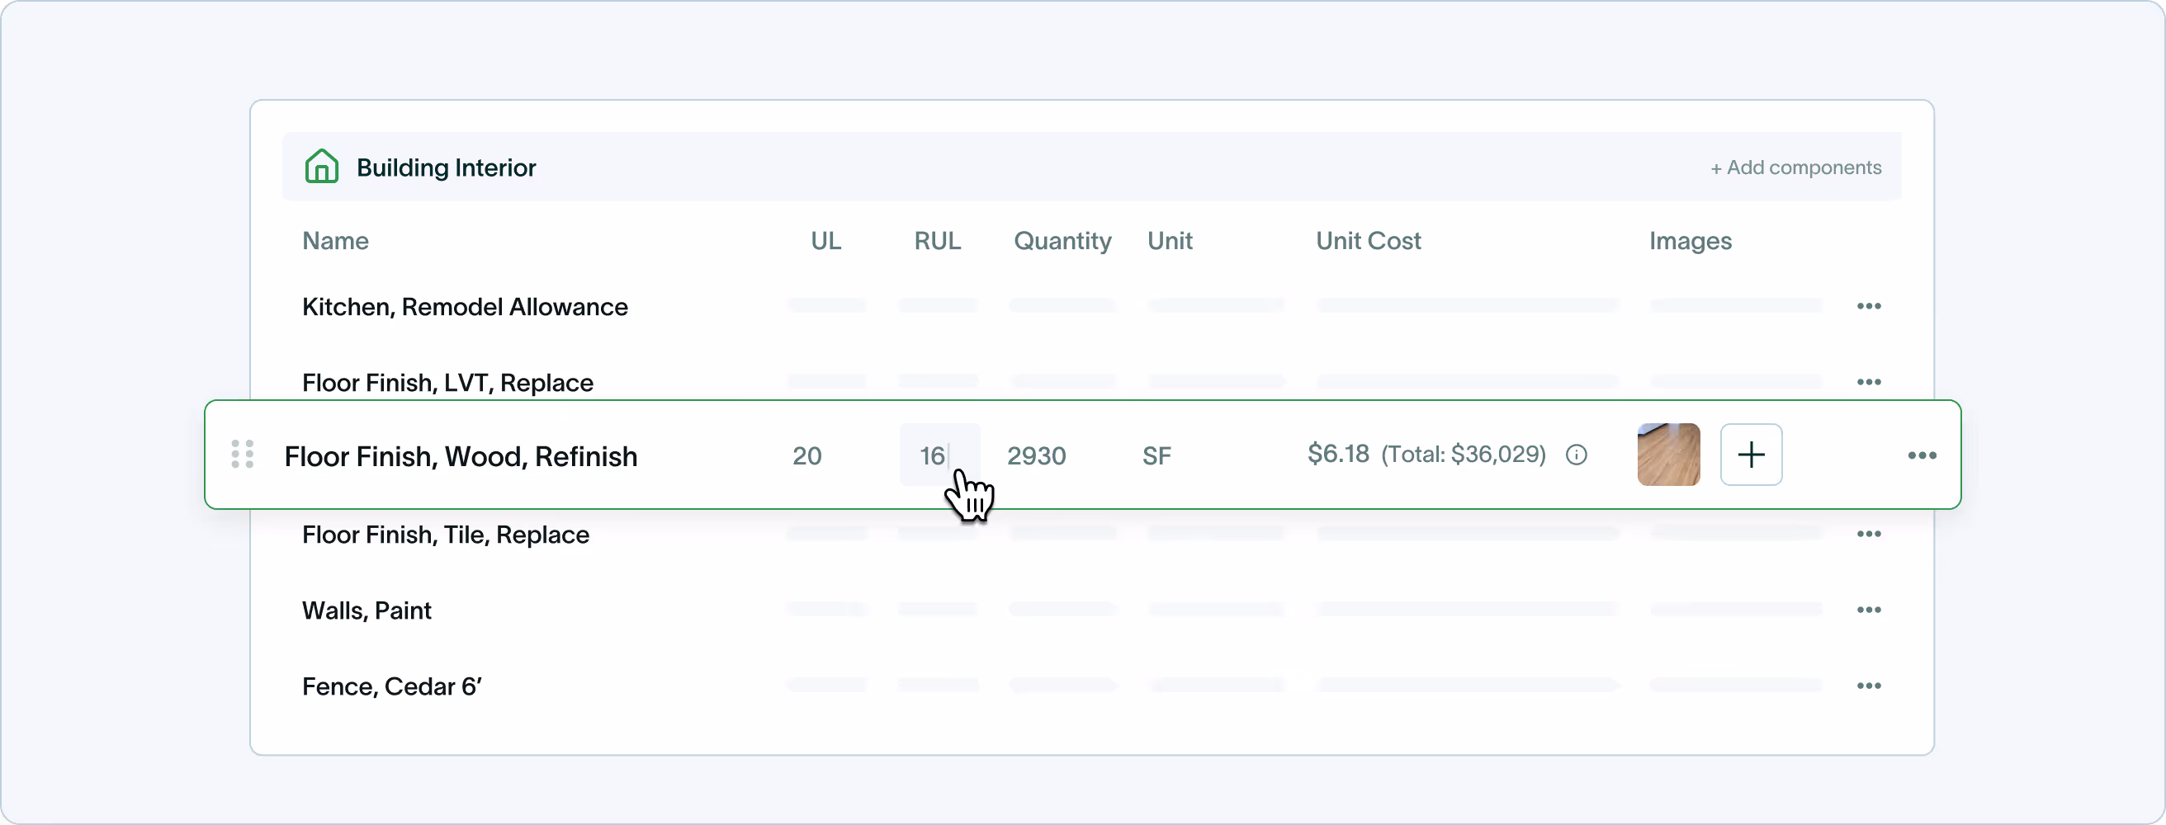Open the overflow menu for Walls, Paint
Viewport: 2166px width, 825px height.
[1869, 610]
